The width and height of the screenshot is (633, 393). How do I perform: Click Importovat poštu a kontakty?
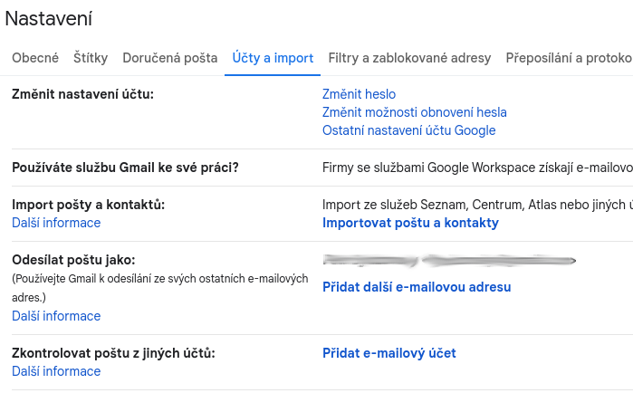click(x=410, y=223)
